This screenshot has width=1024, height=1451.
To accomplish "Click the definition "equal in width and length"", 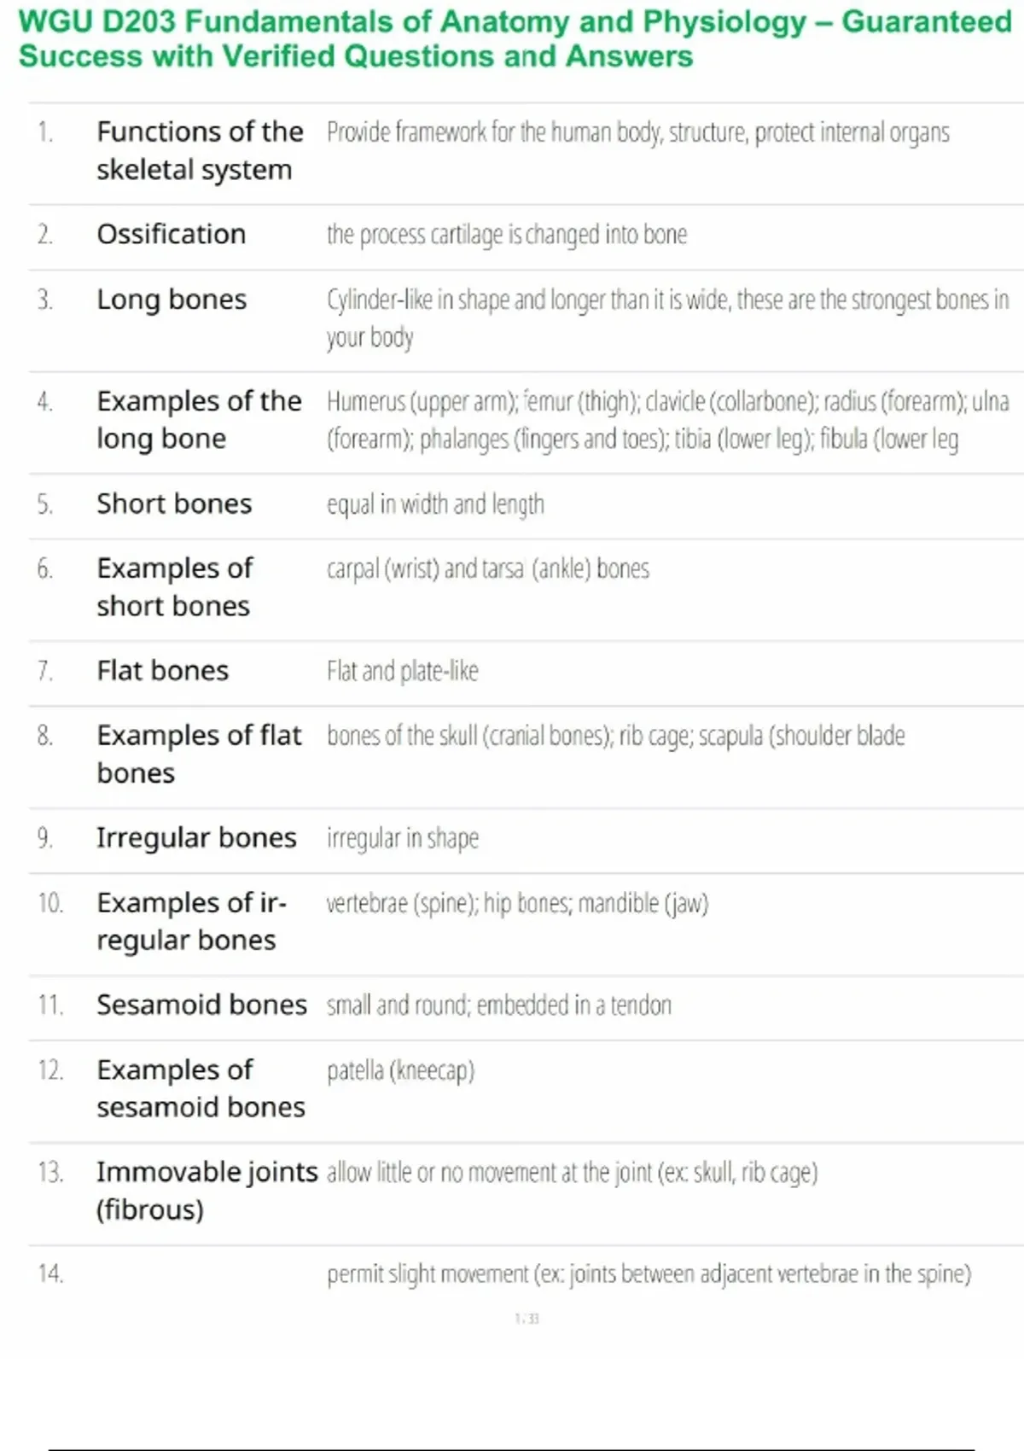I will (435, 504).
